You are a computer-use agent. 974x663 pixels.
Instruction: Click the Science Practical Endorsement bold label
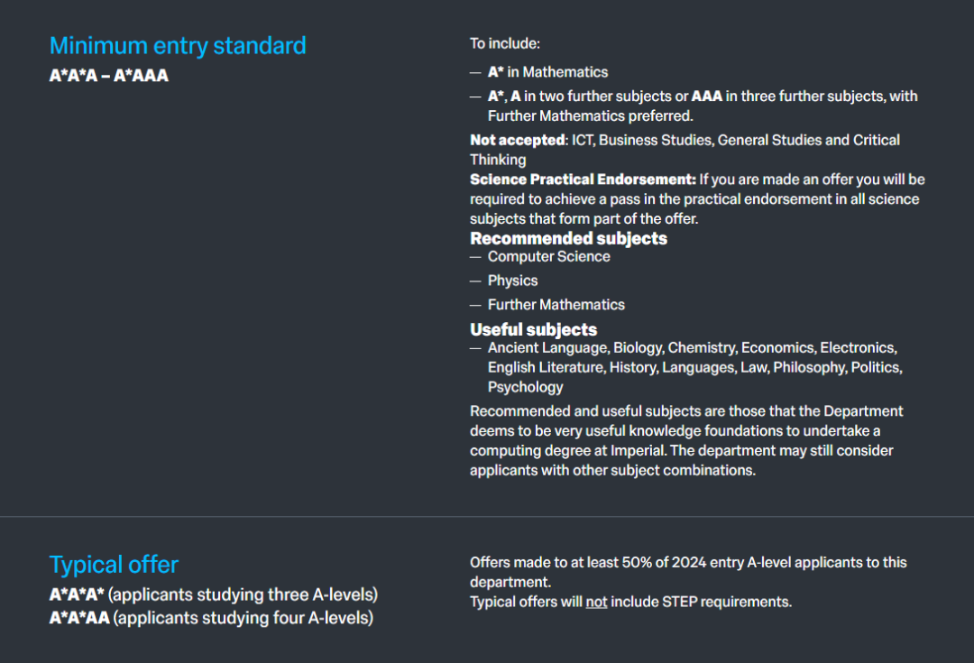(583, 180)
